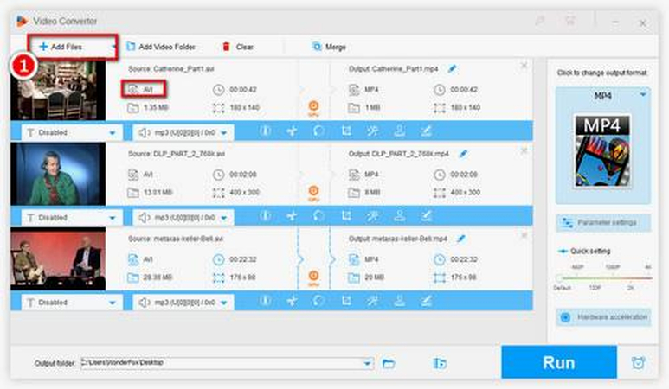Open the cut scissors tool for DLP_PART_2_768k
The image size is (669, 389).
[292, 215]
